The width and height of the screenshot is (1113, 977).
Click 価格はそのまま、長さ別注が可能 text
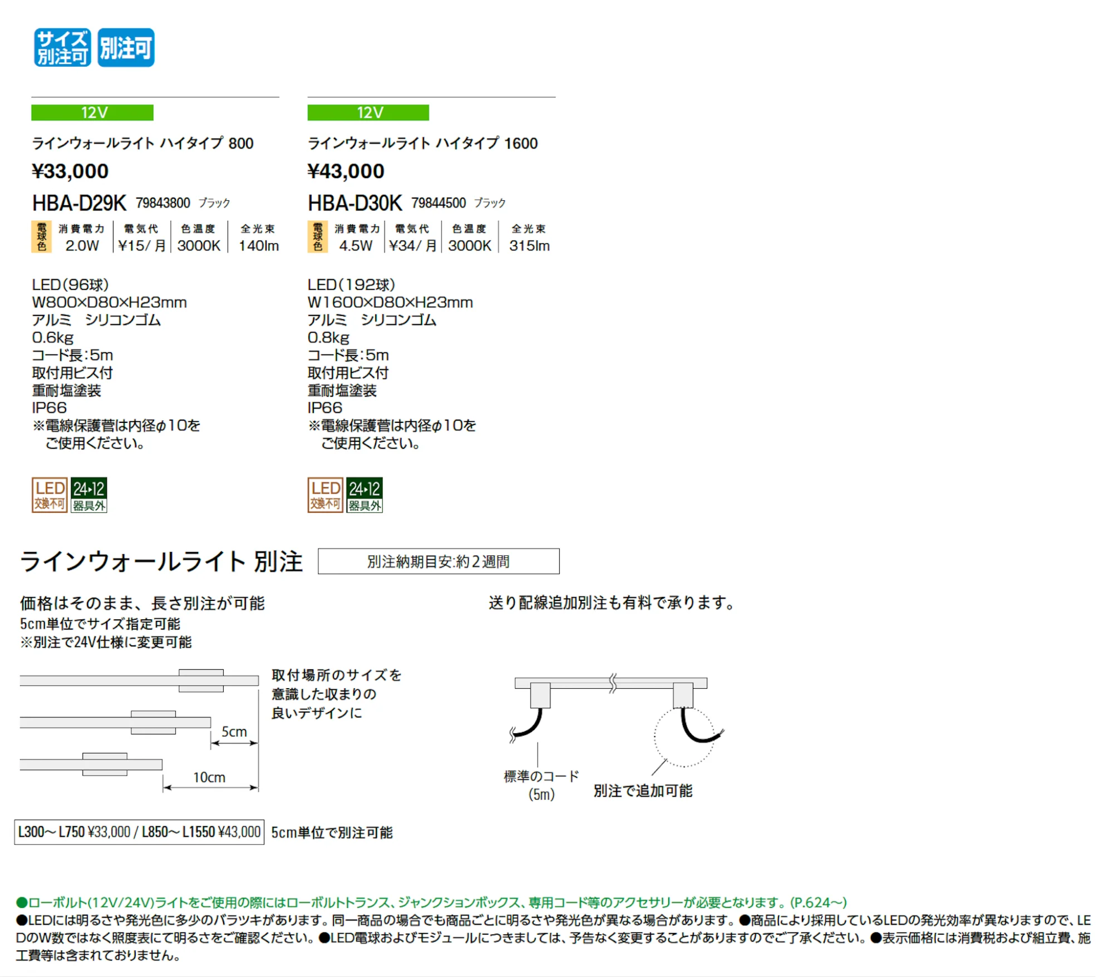point(142,603)
